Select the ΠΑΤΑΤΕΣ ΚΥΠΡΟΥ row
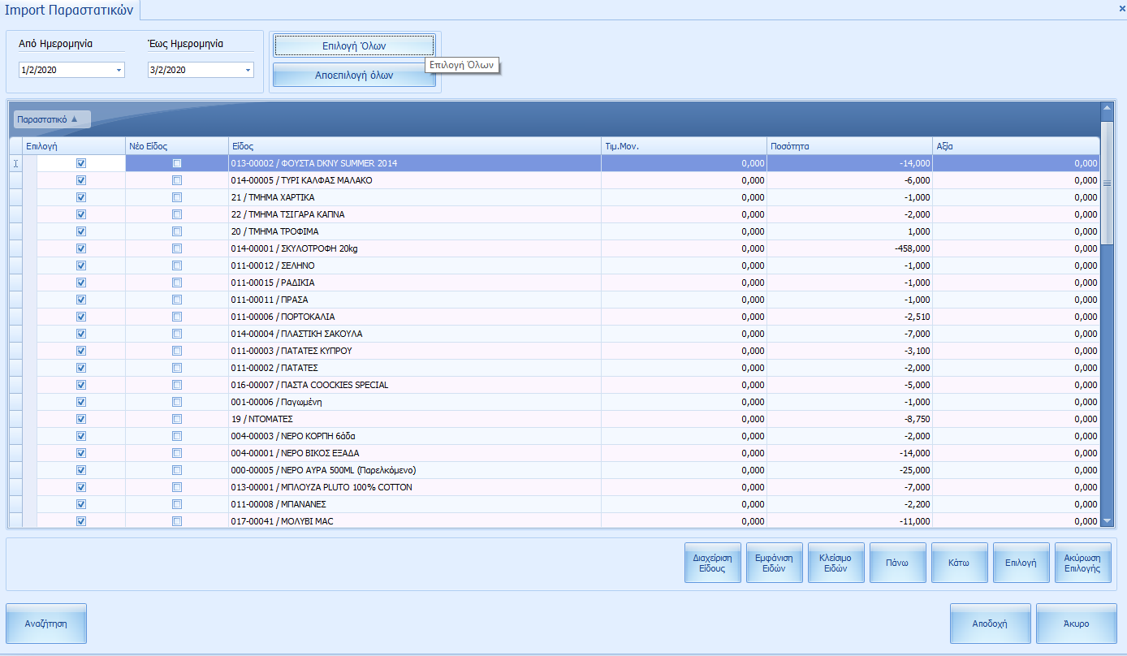1127x656 pixels. click(x=414, y=351)
